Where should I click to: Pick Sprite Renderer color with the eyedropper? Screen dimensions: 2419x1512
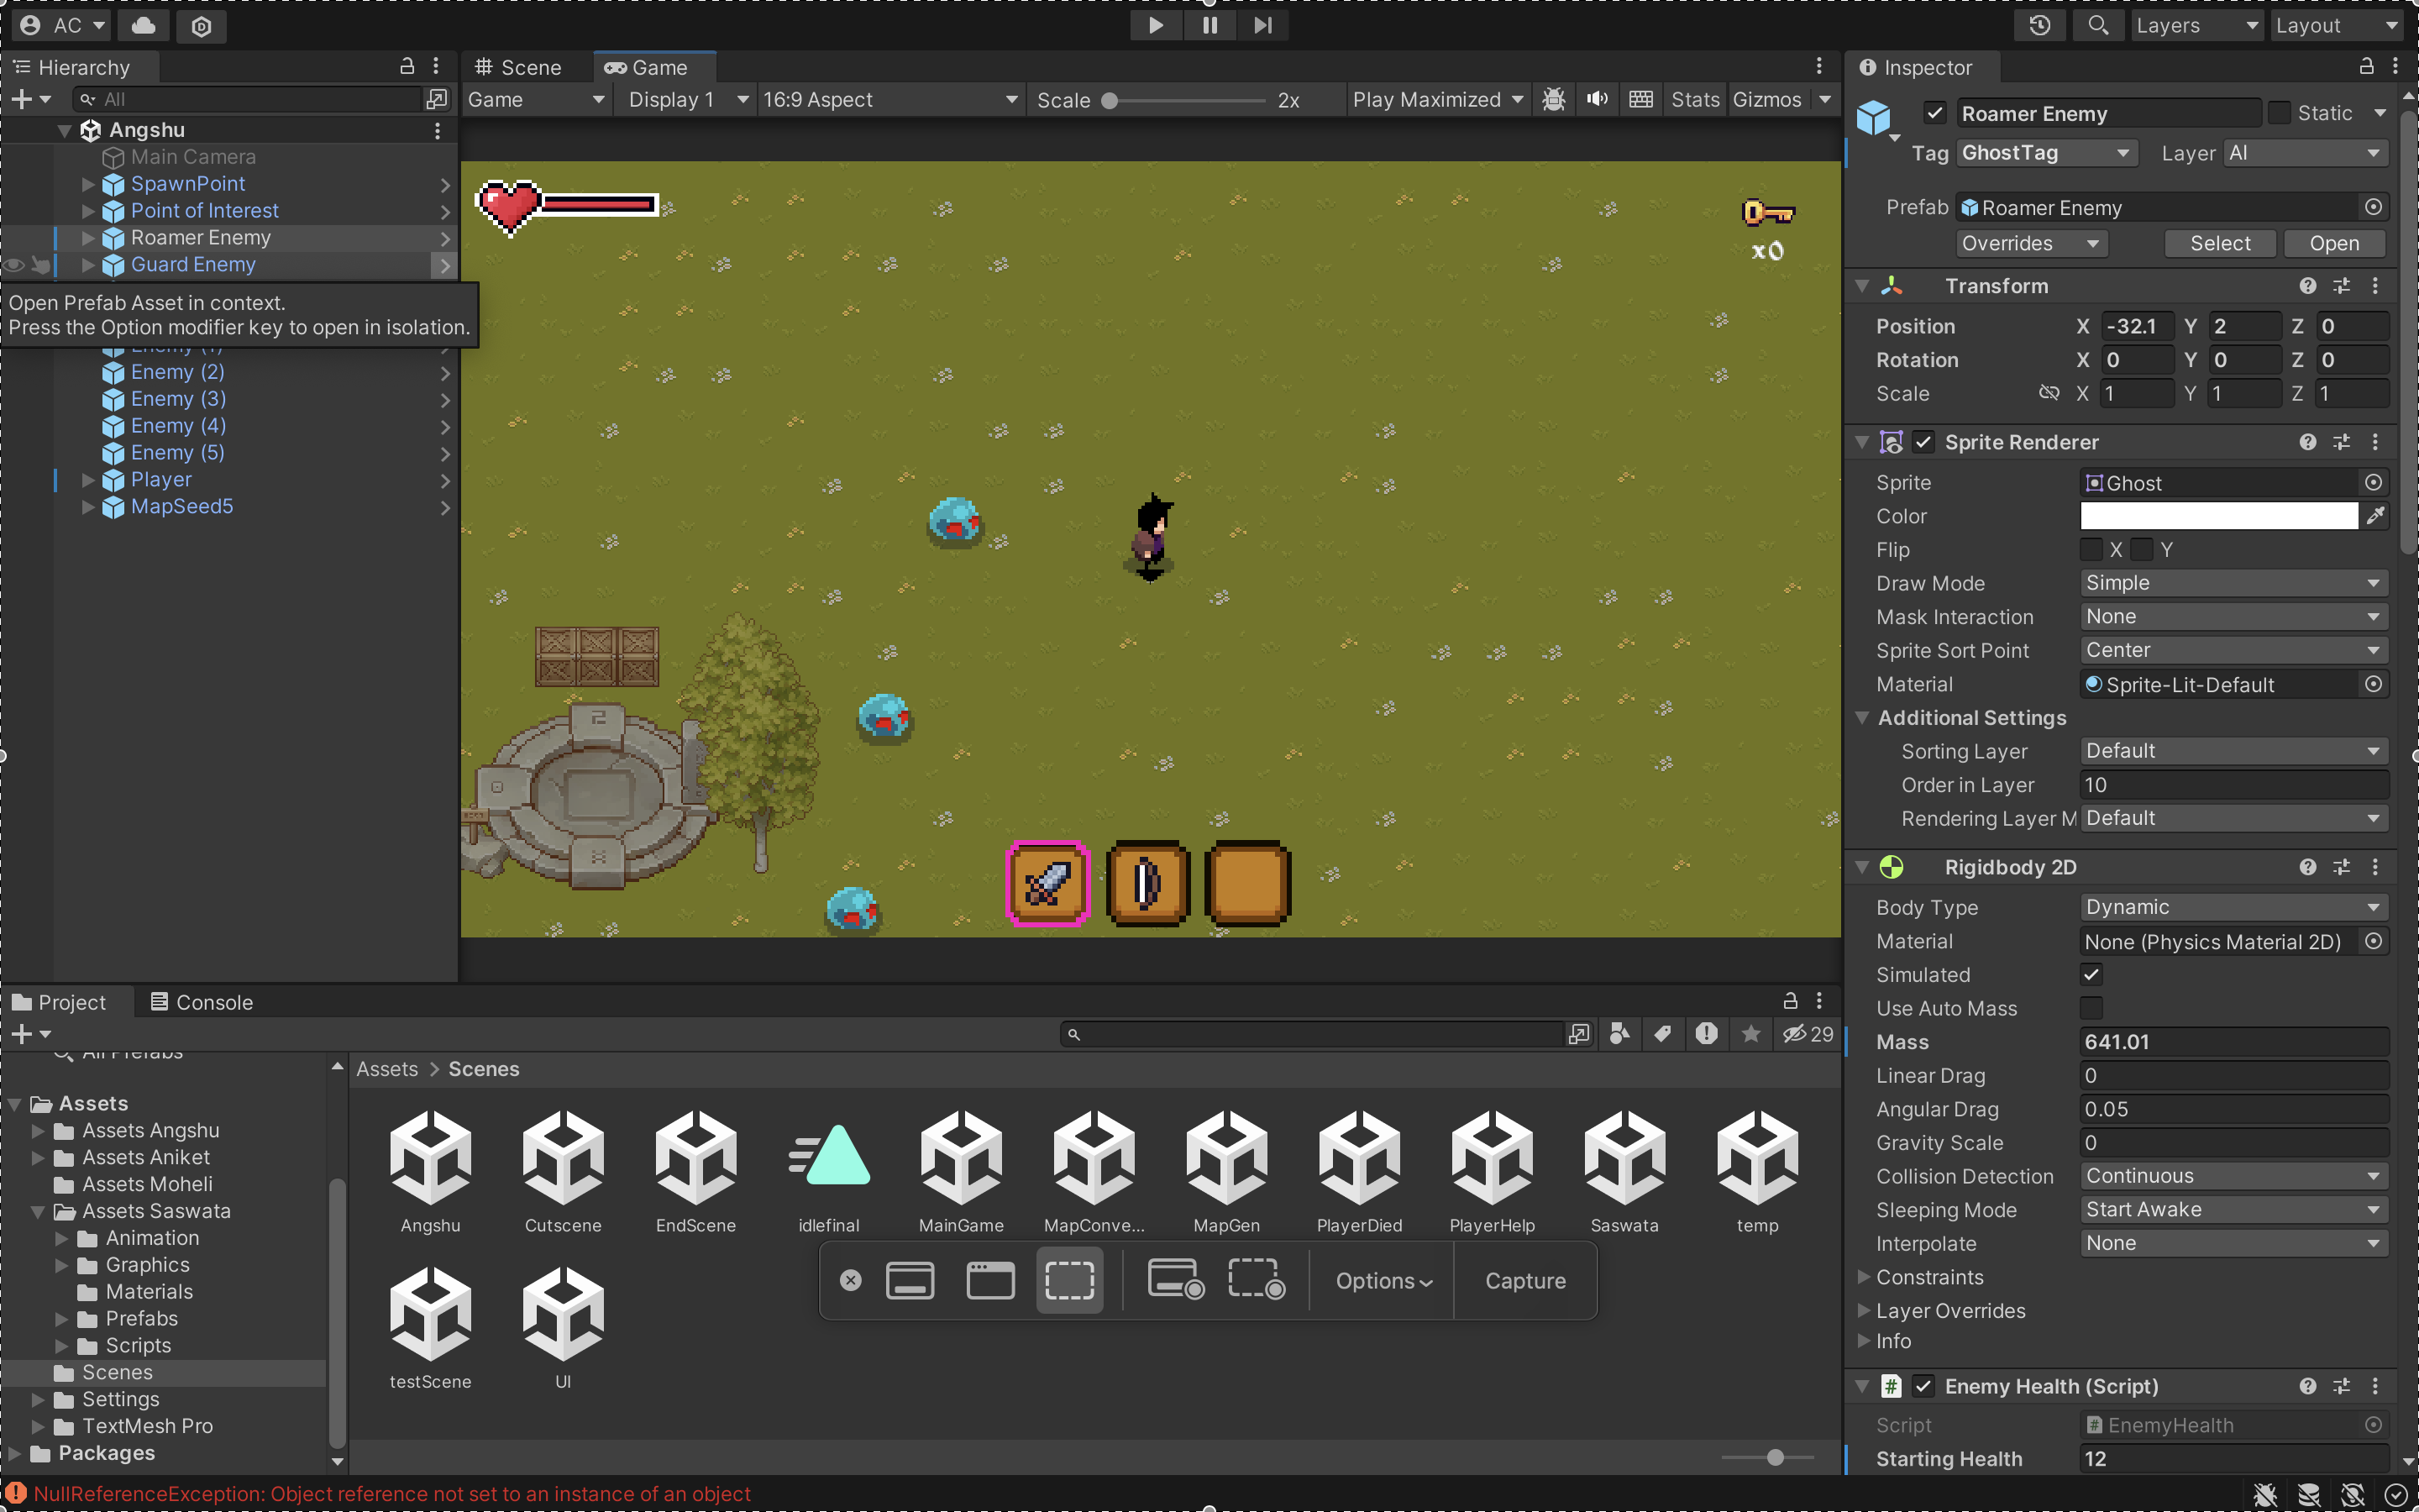pos(2375,516)
